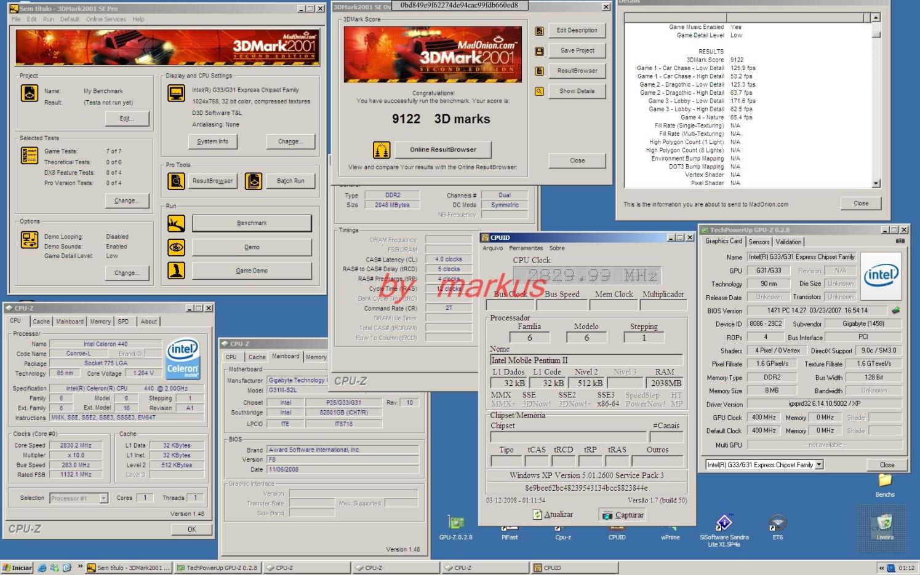Click the TechPowerUp GPU-Z taskbar button
The height and width of the screenshot is (575, 920).
click(217, 568)
